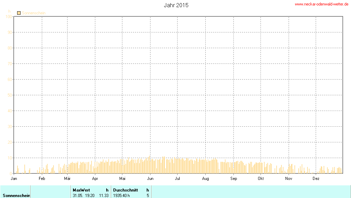Click the 1935:40 h total value
Screen dimensions: 351x198
[121, 196]
